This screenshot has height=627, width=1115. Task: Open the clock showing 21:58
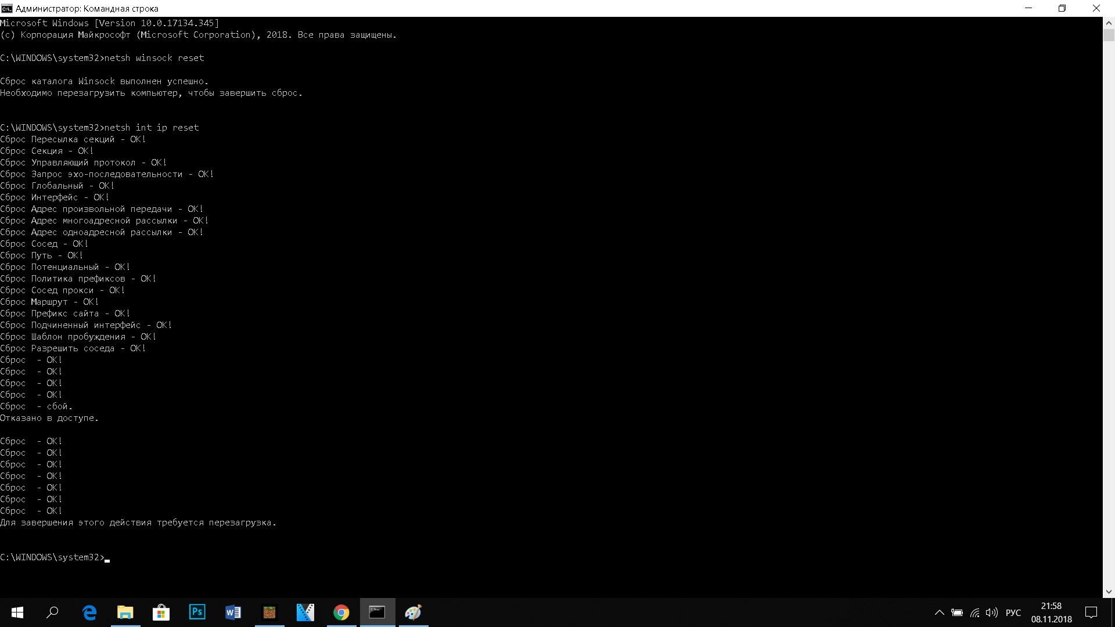[x=1051, y=612]
